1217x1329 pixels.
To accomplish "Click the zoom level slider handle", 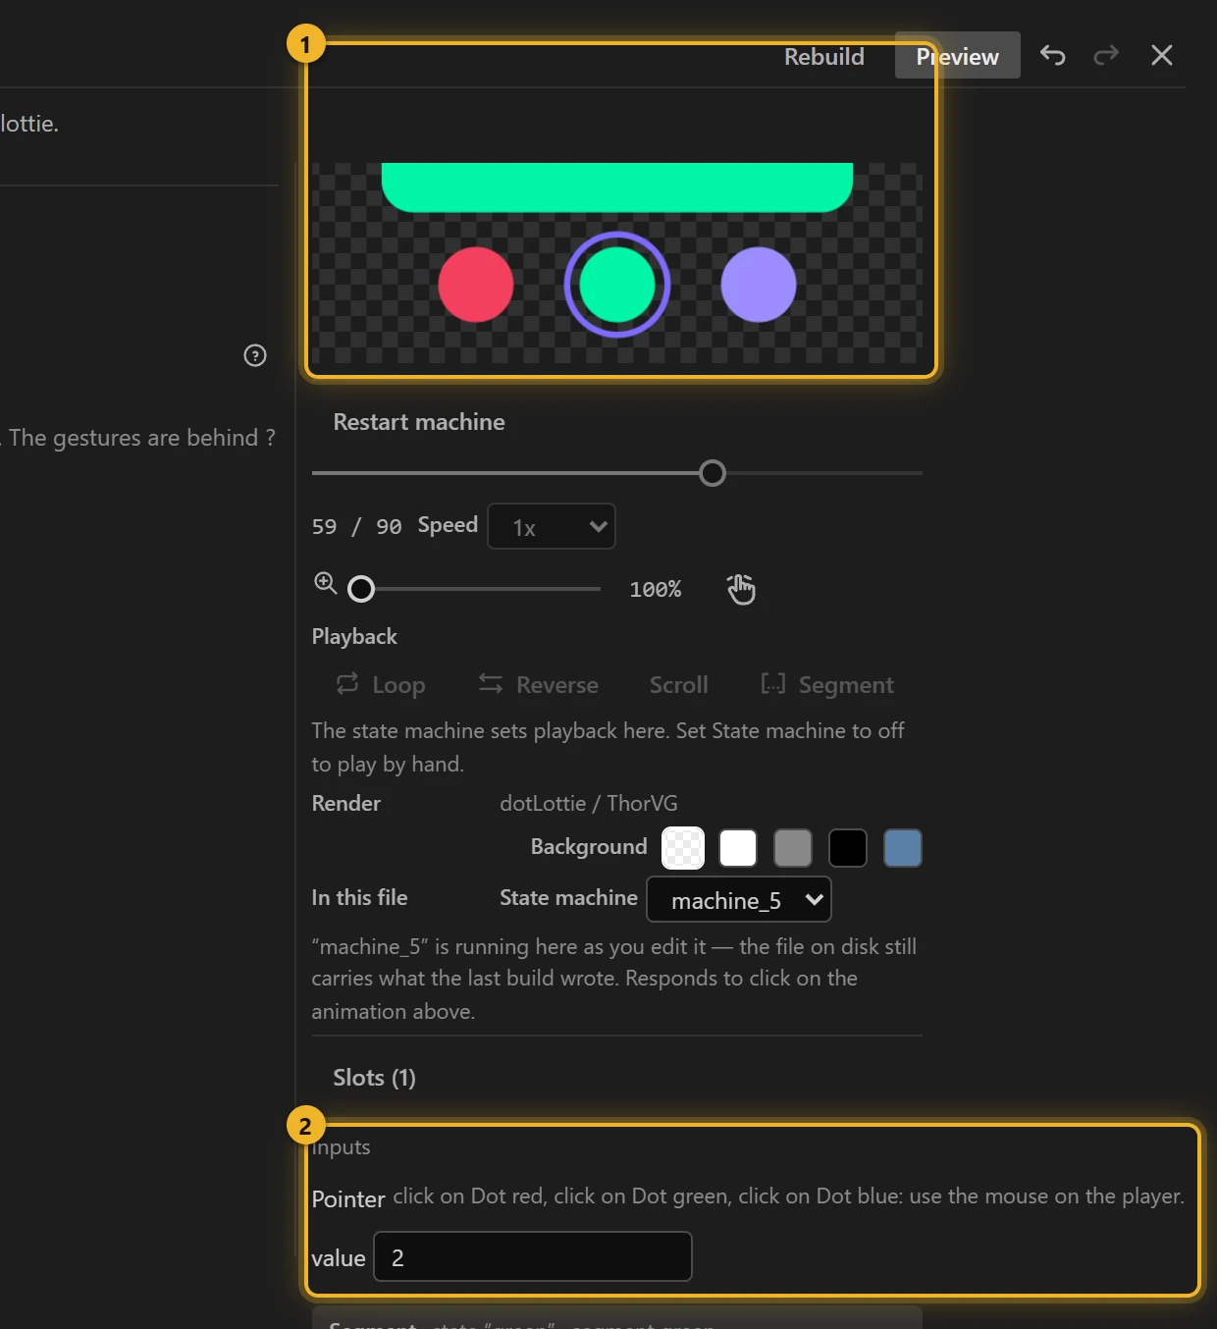I will point(361,589).
